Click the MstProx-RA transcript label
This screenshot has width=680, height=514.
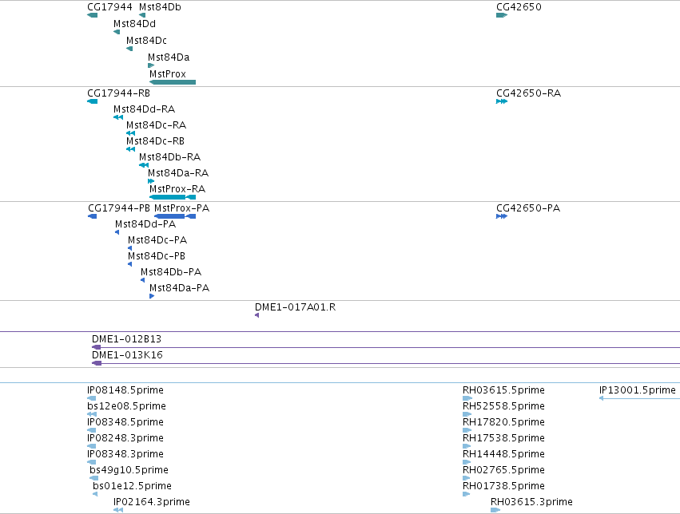click(177, 189)
